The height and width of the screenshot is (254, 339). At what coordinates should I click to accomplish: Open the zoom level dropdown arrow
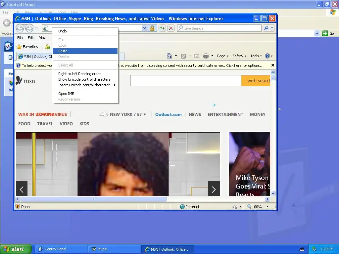(x=267, y=206)
